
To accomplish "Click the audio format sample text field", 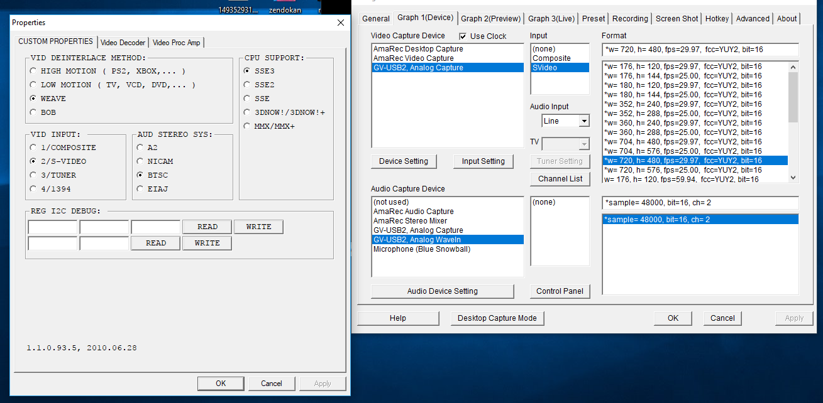I will (700, 203).
